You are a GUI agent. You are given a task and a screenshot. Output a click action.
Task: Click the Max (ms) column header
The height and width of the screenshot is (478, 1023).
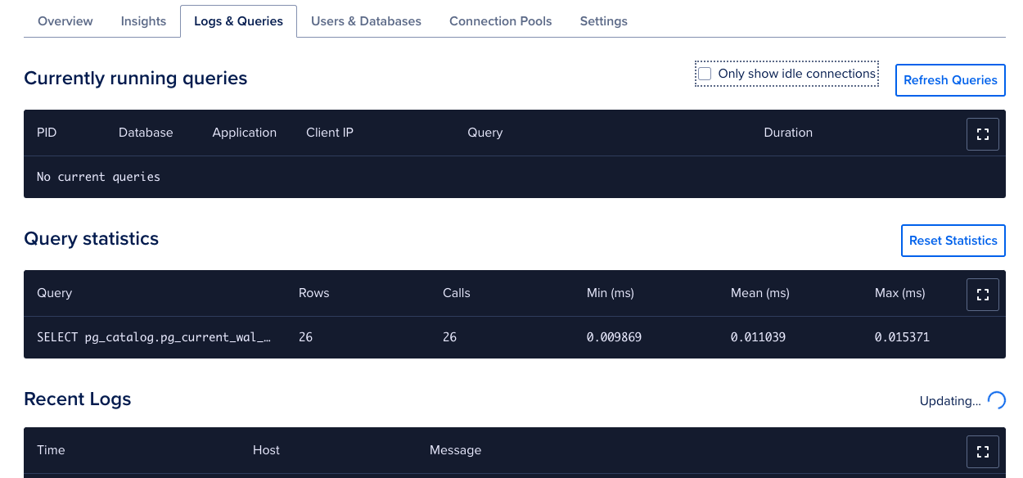[900, 293]
